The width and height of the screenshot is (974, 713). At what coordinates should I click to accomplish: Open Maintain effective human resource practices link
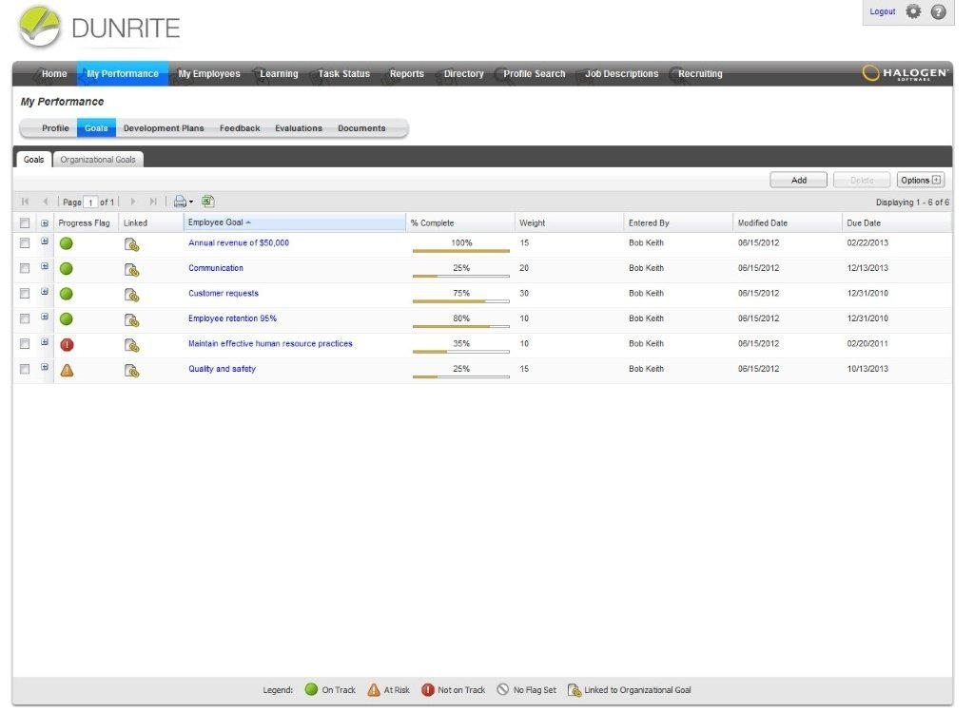[270, 343]
